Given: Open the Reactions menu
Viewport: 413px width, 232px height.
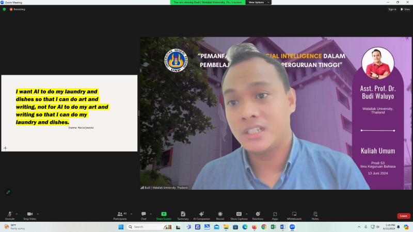Looking at the screenshot, I should click(258, 216).
